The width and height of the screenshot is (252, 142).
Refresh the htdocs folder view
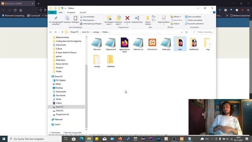(186, 32)
